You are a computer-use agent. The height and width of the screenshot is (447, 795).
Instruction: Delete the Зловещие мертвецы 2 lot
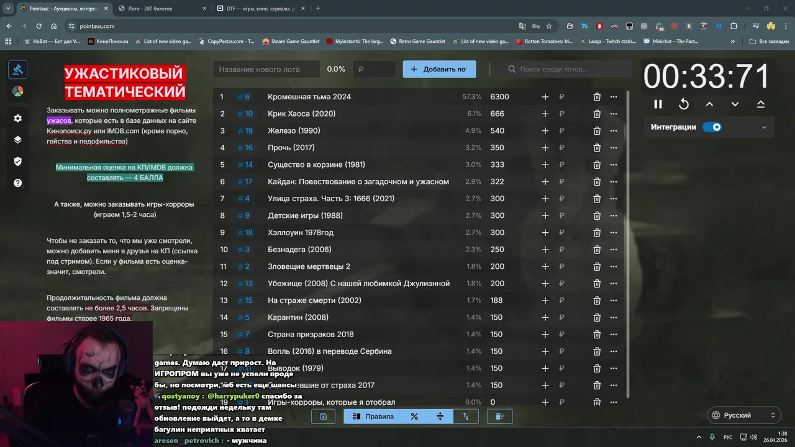(x=597, y=266)
